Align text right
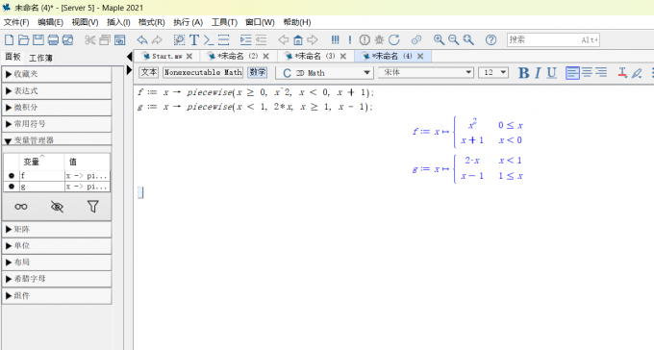Image resolution: width=654 pixels, height=350 pixels. (601, 72)
